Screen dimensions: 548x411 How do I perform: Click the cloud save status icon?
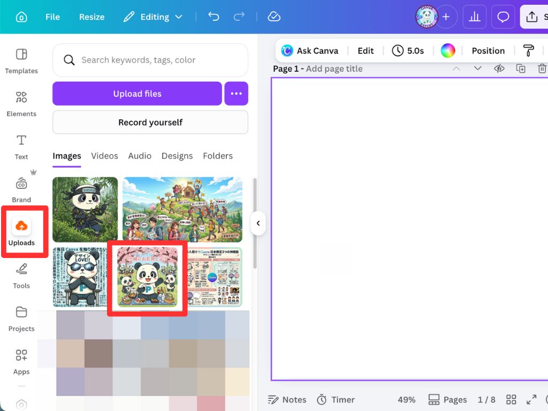(x=274, y=17)
